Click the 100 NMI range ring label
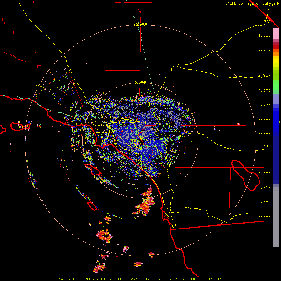Screen dimensions: 281x281 click(140, 25)
